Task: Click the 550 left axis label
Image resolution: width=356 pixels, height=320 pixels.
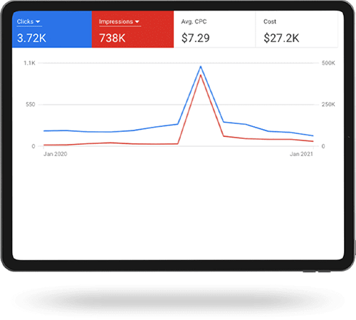Action: [31, 104]
